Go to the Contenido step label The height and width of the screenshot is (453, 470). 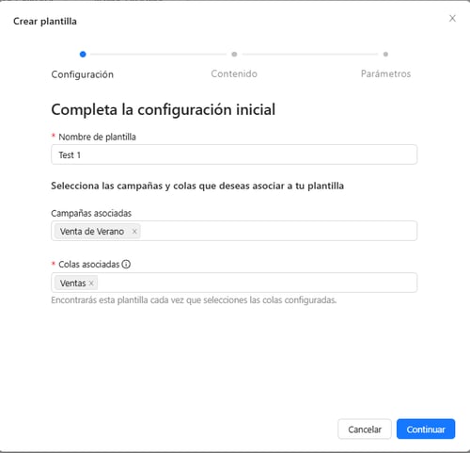pyautogui.click(x=234, y=73)
